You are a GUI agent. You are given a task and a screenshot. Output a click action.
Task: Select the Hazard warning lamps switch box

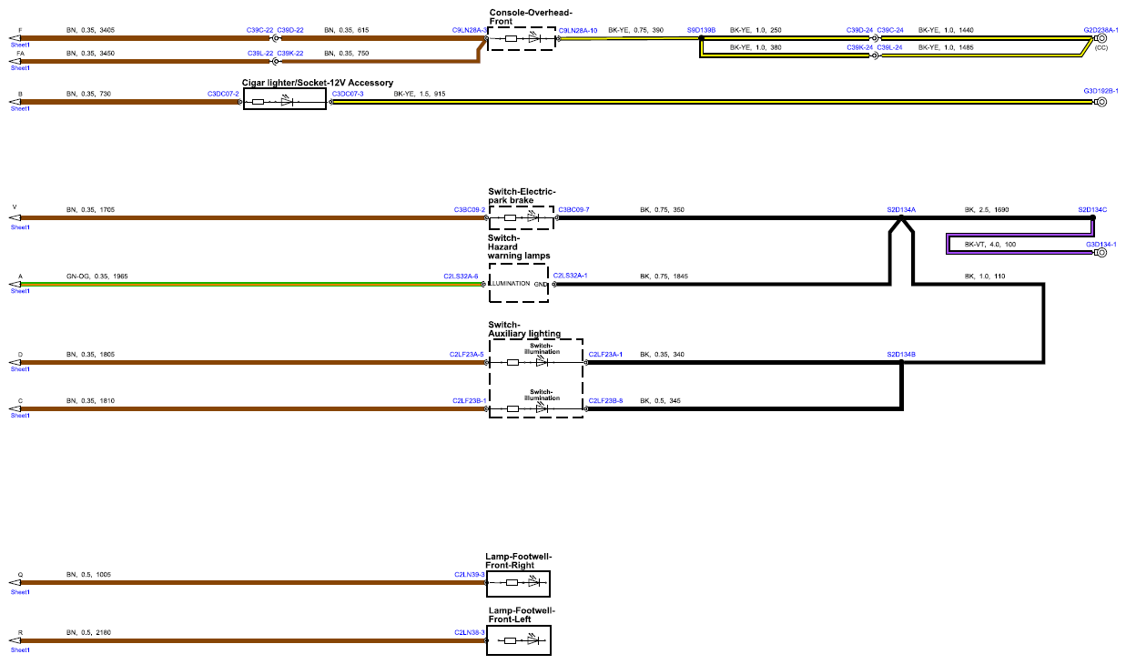(x=519, y=284)
